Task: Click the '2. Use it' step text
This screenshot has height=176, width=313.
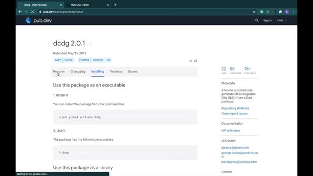Action: point(59,131)
